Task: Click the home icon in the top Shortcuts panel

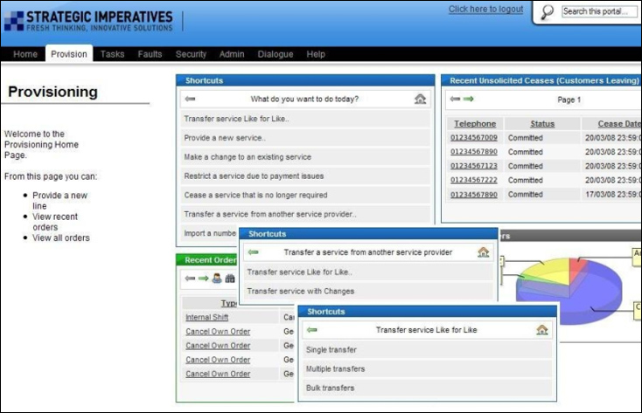Action: tap(421, 99)
